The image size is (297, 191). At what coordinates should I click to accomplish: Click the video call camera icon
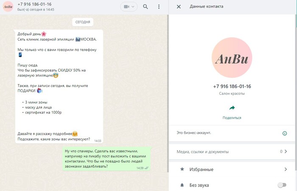tap(126, 7)
